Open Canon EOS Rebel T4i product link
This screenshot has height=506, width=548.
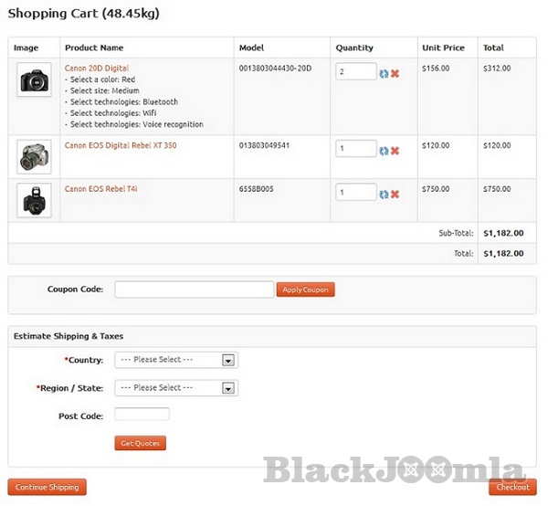(101, 189)
